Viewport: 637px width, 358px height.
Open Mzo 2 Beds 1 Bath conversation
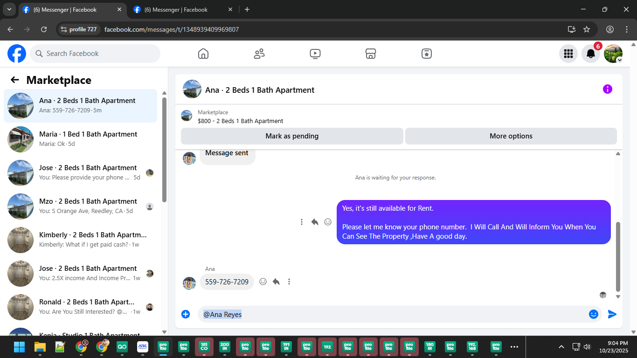click(81, 207)
